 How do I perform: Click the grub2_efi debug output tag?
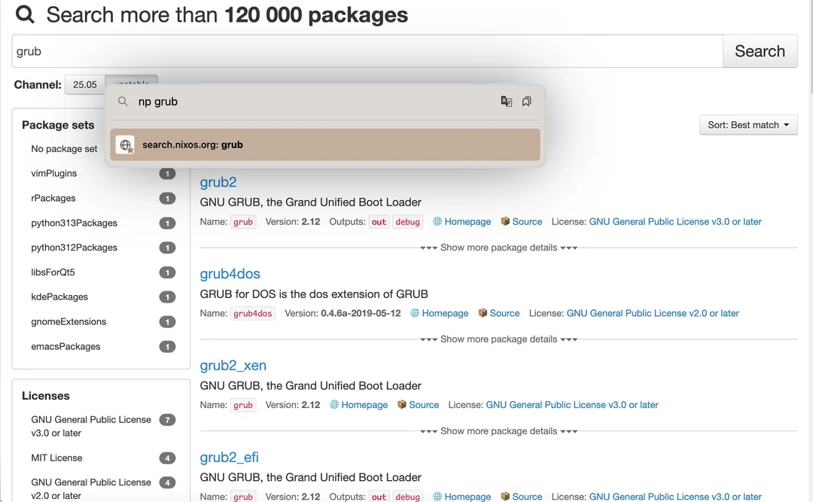pos(407,497)
